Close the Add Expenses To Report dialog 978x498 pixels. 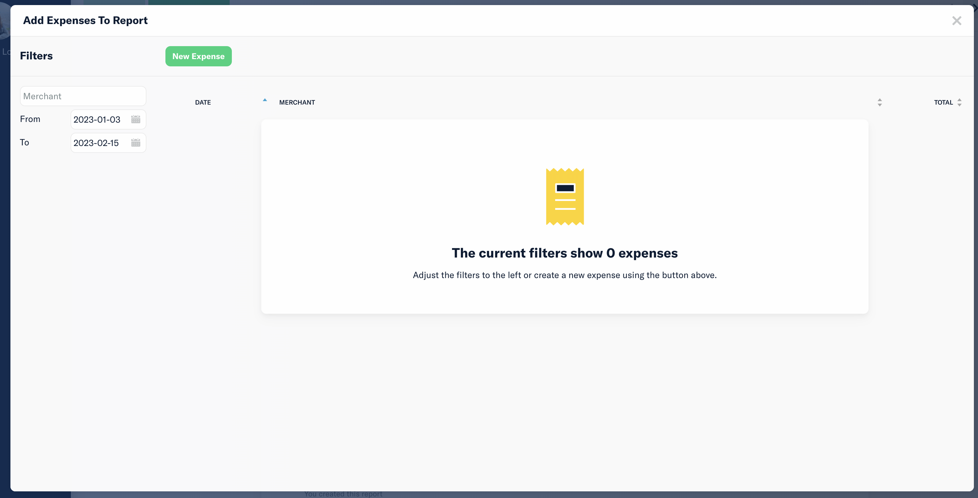point(956,21)
